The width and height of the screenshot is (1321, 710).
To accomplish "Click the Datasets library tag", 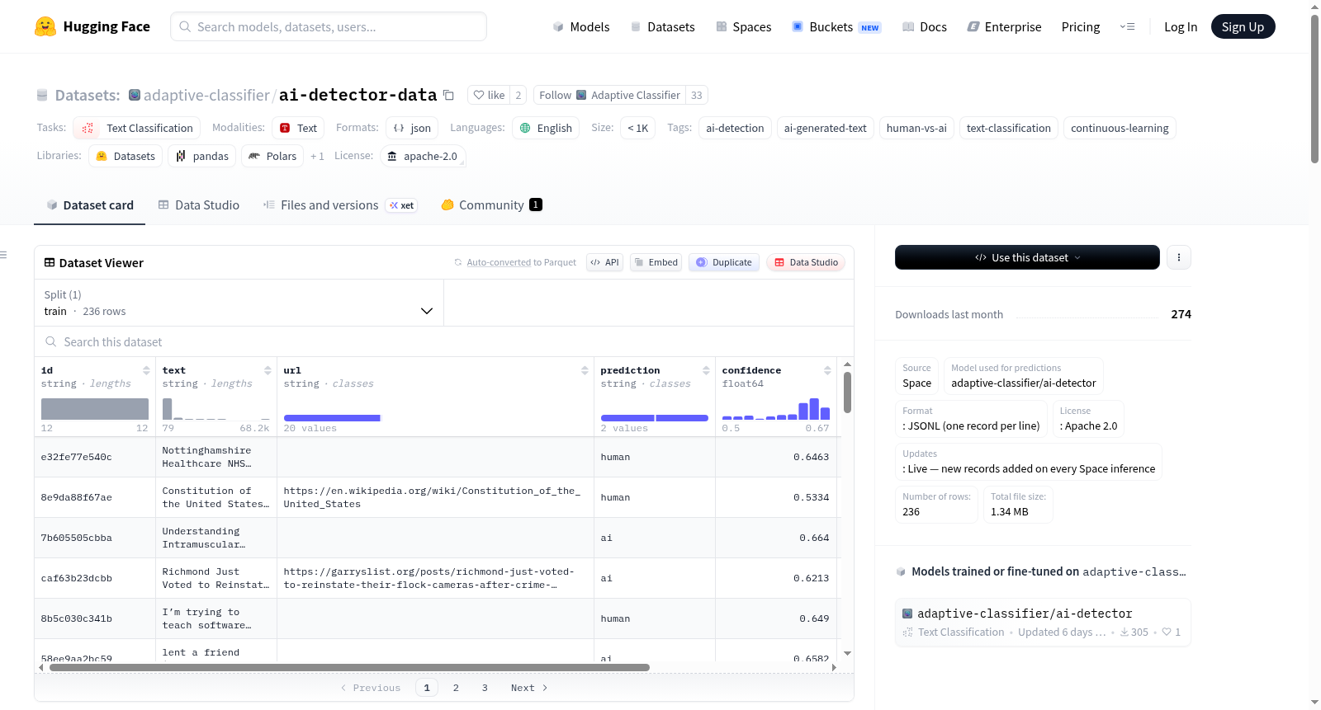I will 125,156.
